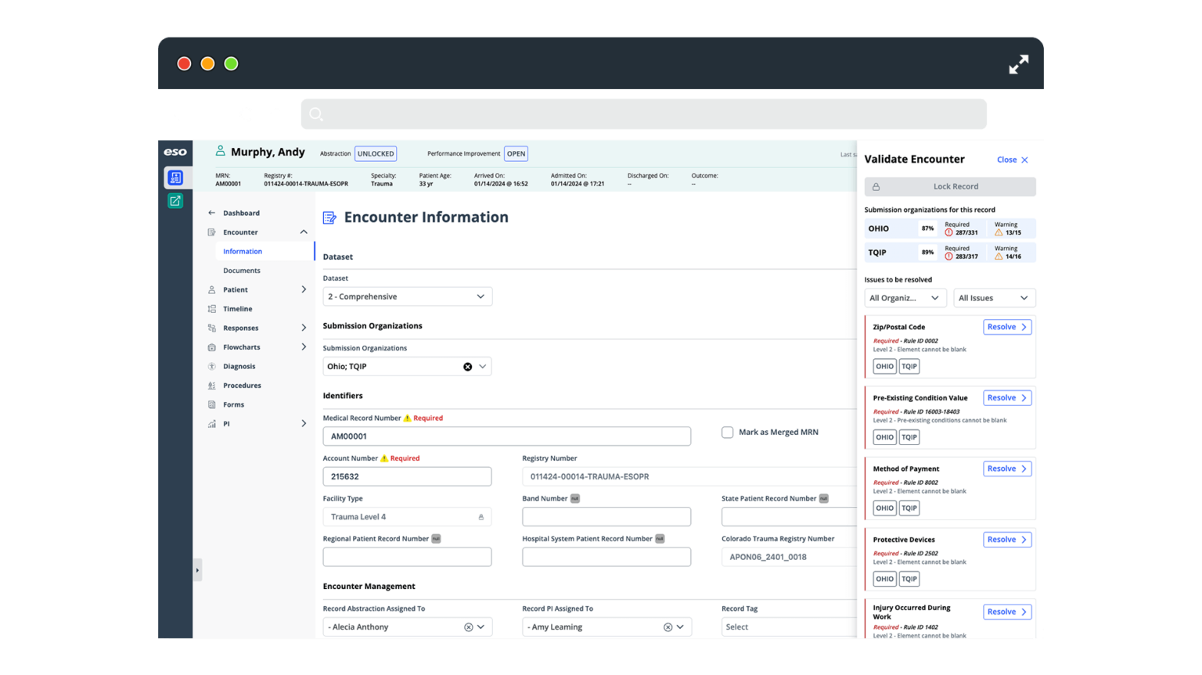Open Flowcharts via its sidebar icon

(211, 346)
